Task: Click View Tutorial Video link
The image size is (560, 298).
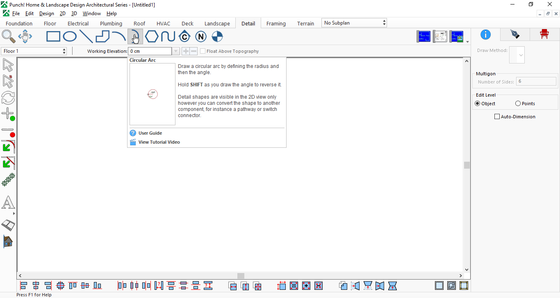Action: (x=159, y=142)
